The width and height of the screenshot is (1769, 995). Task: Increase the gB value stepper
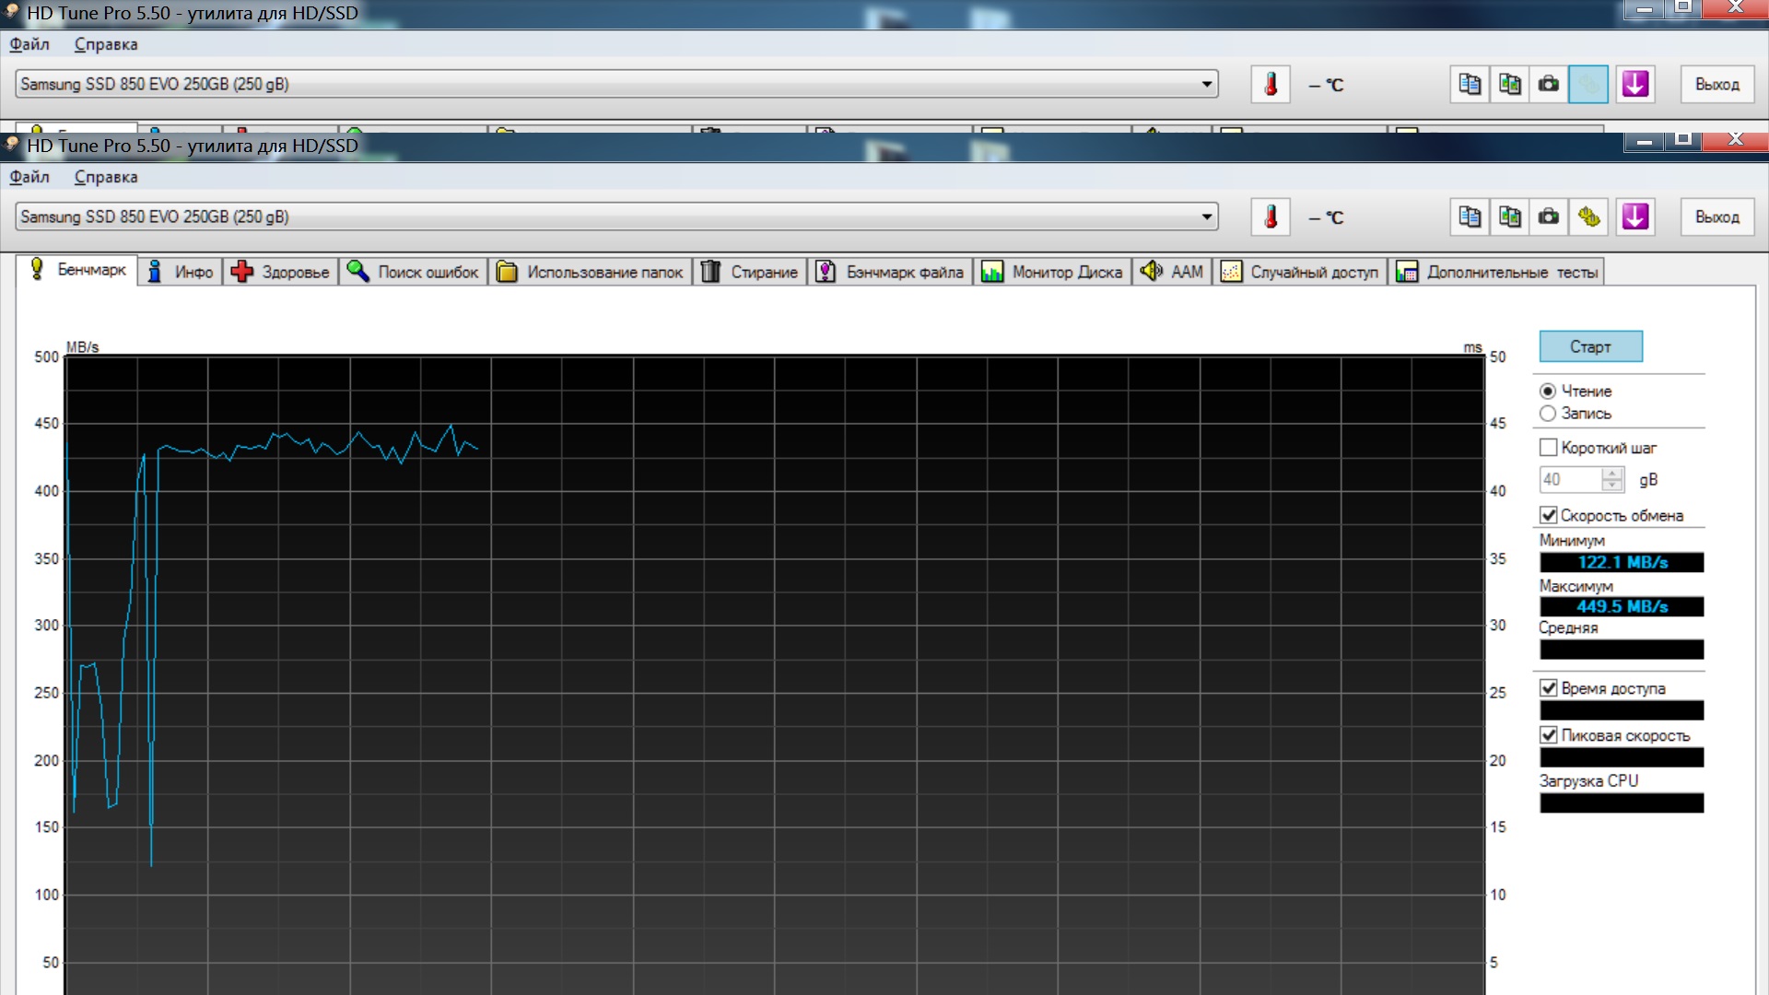1611,474
